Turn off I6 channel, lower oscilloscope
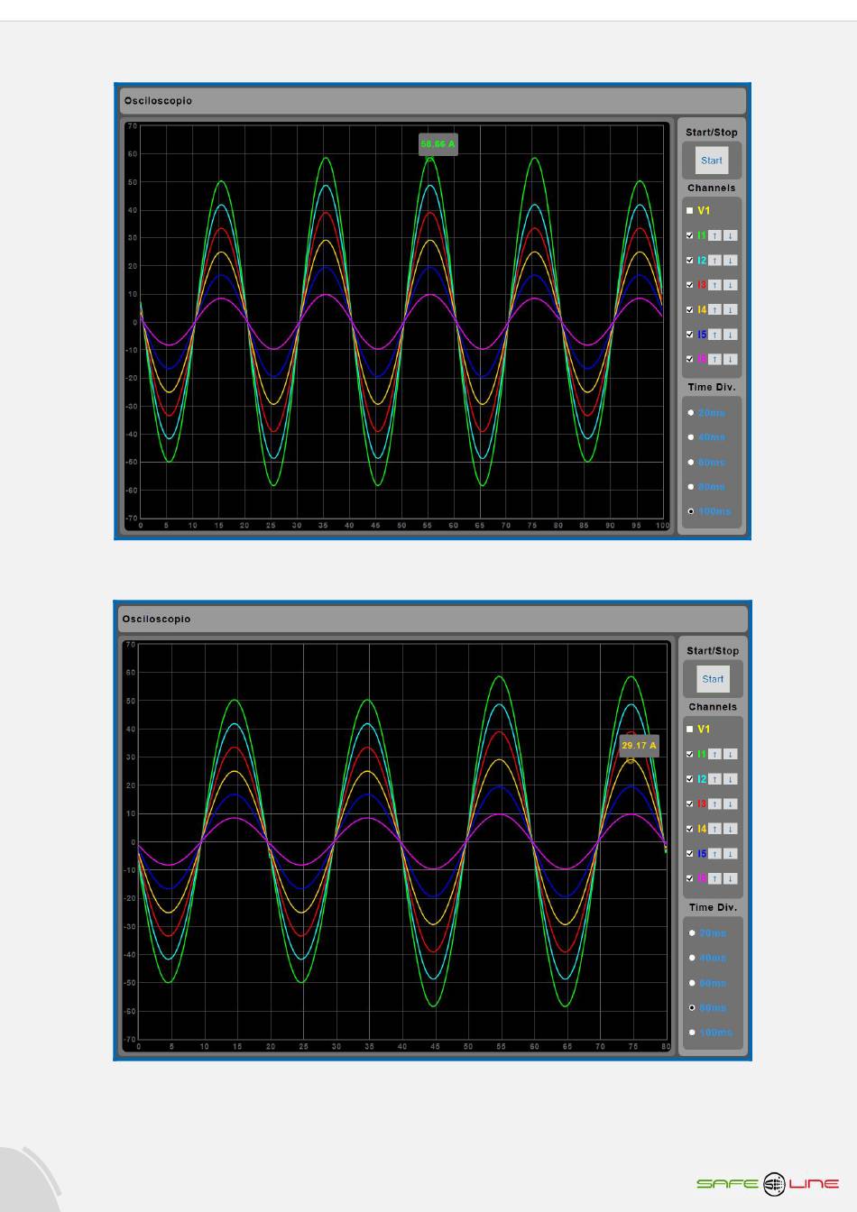The width and height of the screenshot is (857, 1212). click(690, 878)
